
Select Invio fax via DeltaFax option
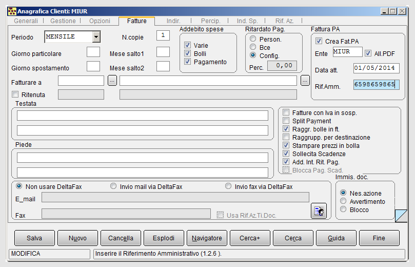(x=228, y=186)
